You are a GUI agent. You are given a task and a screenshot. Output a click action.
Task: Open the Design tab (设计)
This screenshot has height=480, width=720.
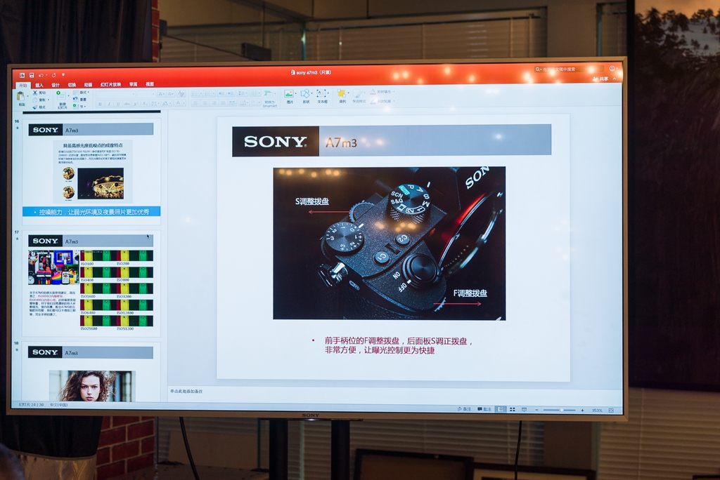[x=56, y=86]
